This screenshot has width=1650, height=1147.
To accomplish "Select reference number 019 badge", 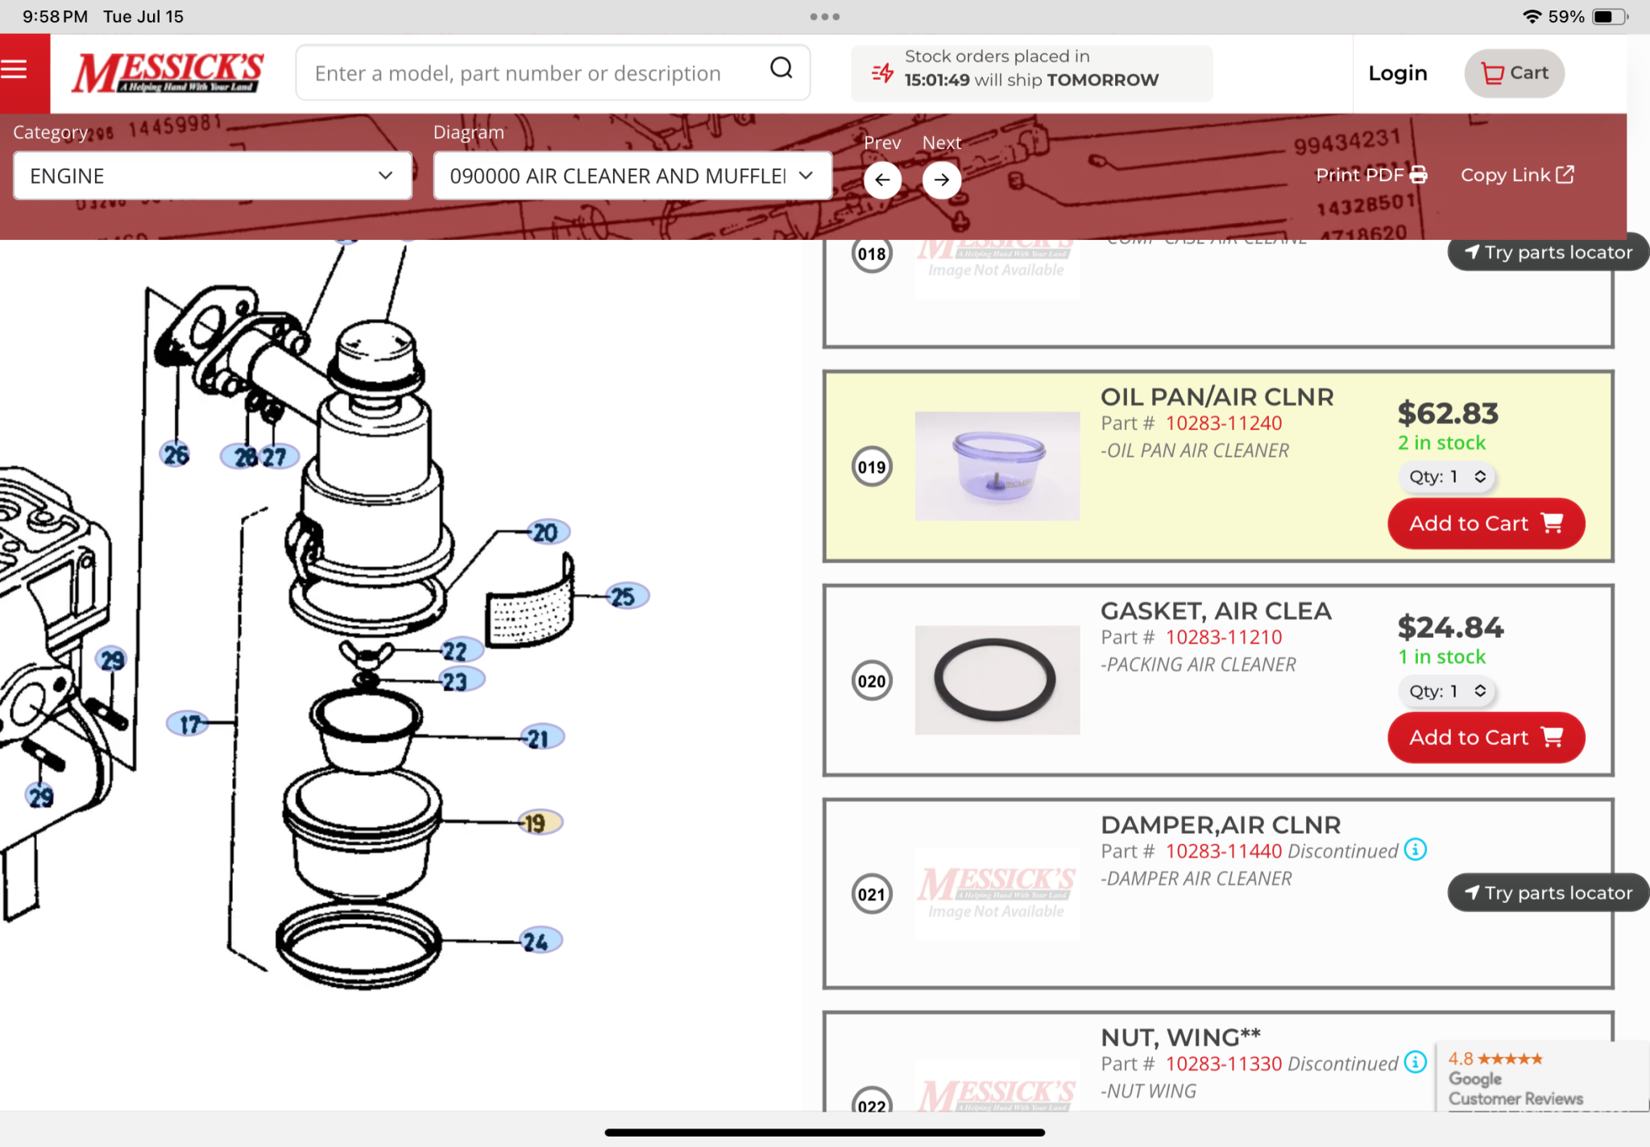I will point(872,467).
